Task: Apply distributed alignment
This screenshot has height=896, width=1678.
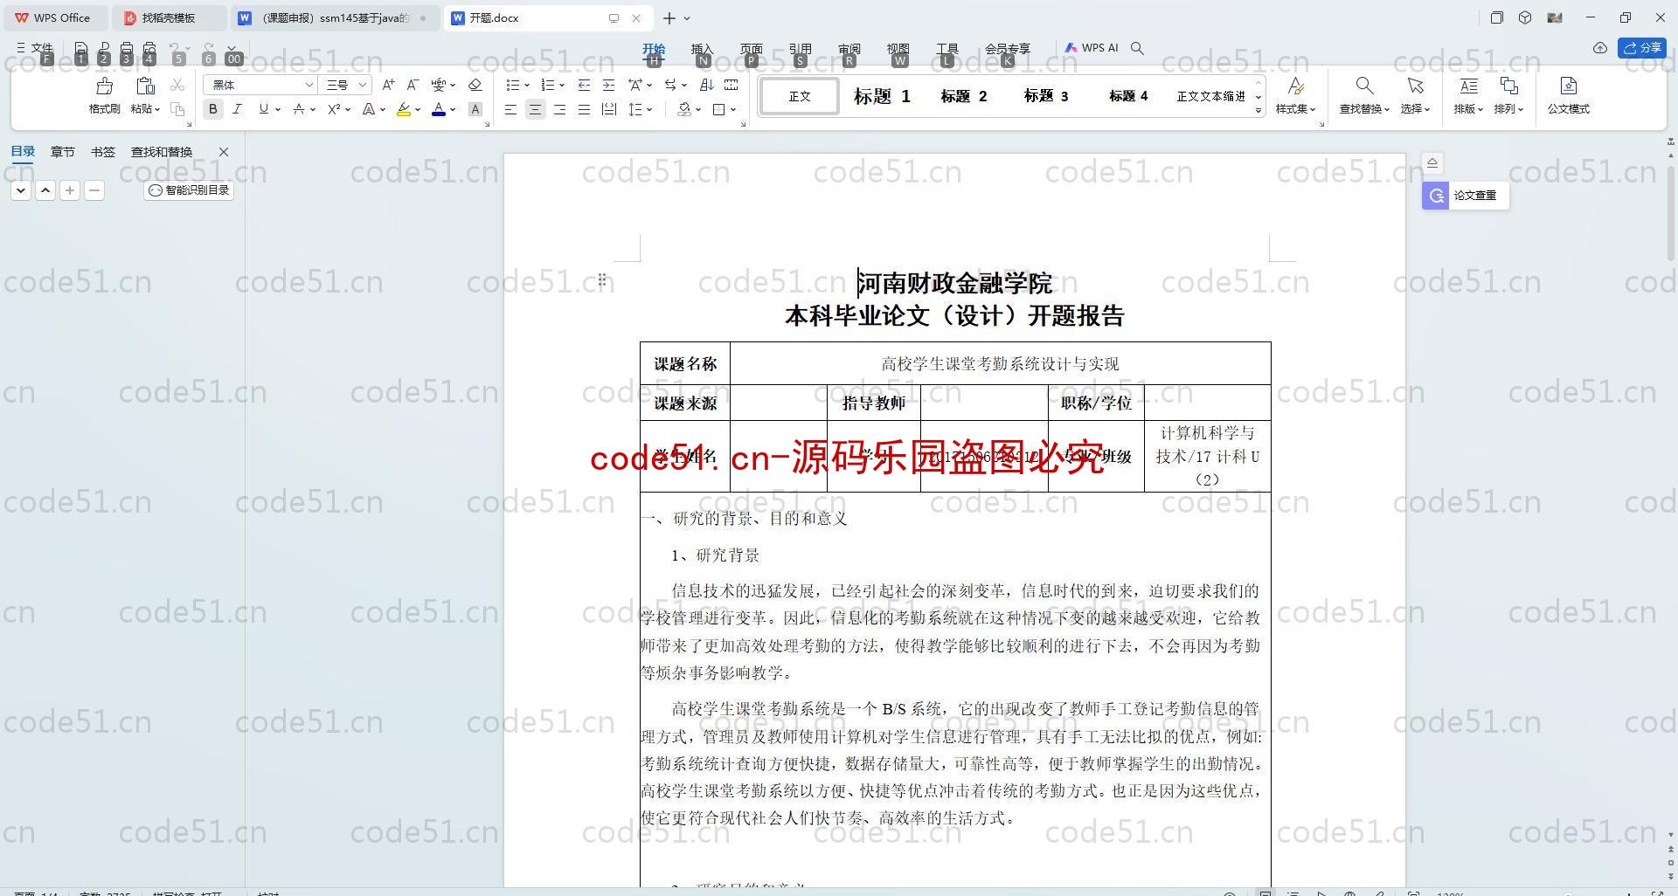Action: click(608, 109)
